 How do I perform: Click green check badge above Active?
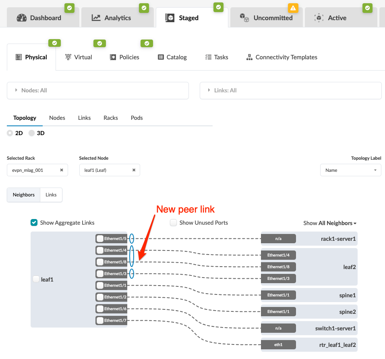tap(367, 8)
